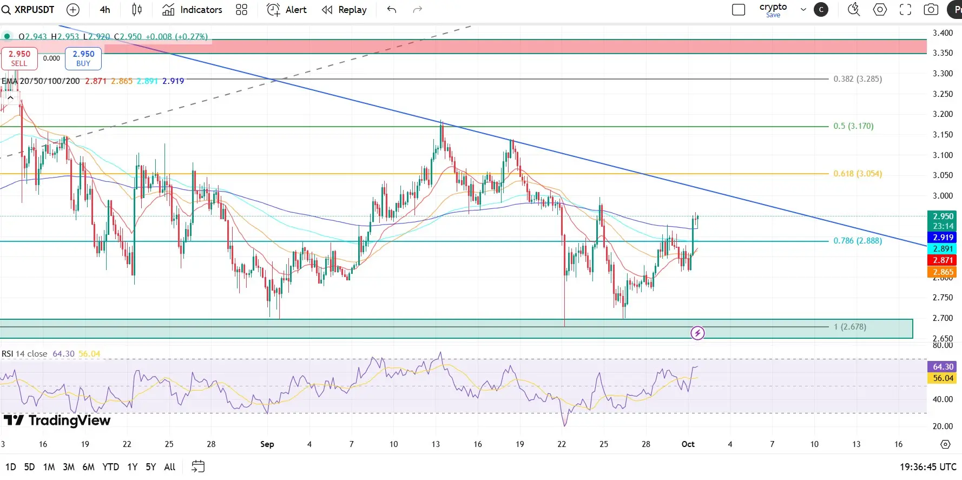Click the layout setup square icon
The height and width of the screenshot is (480, 962).
coord(738,10)
